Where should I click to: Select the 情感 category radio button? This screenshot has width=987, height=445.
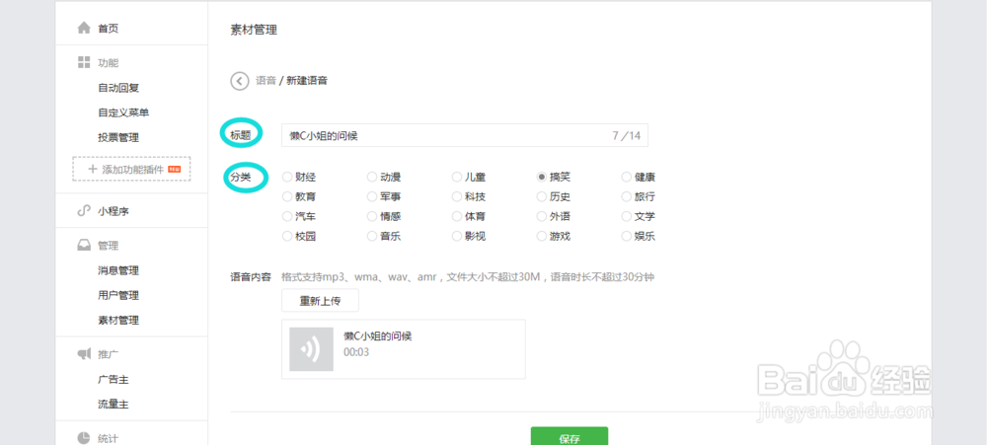[371, 216]
